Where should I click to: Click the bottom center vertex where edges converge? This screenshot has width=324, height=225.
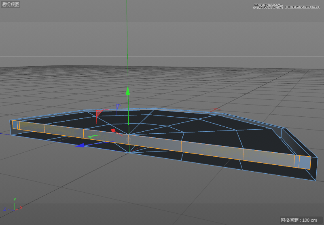click(129, 153)
